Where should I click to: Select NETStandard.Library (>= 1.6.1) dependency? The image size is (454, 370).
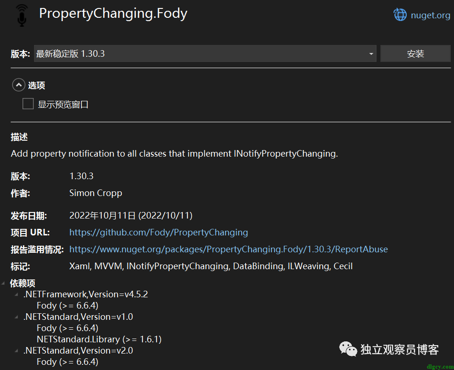pos(99,340)
